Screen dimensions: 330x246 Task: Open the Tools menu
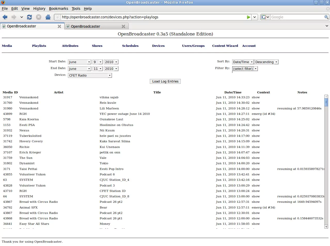76,9
